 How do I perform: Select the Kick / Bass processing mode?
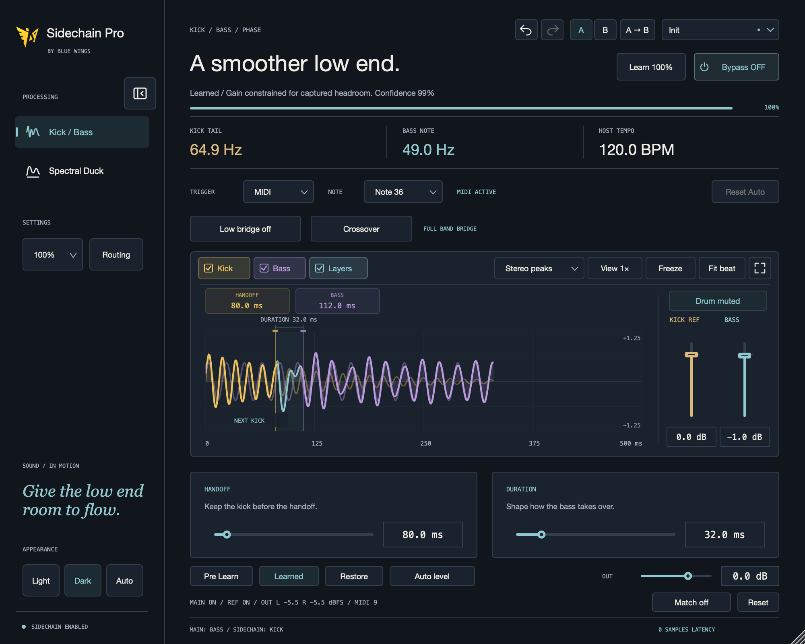(82, 132)
